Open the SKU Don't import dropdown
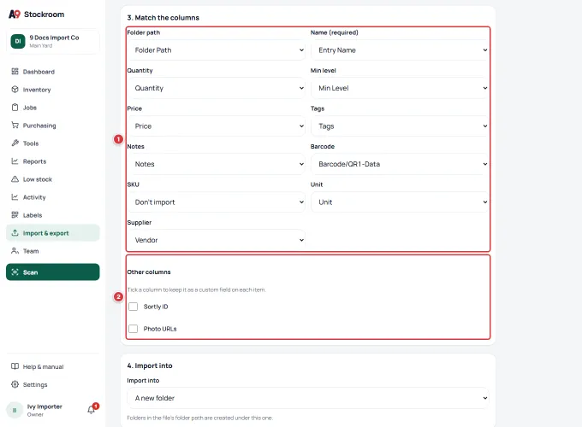The width and height of the screenshot is (582, 427). click(217, 202)
